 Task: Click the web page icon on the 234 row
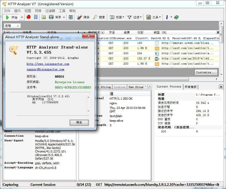point(157,54)
